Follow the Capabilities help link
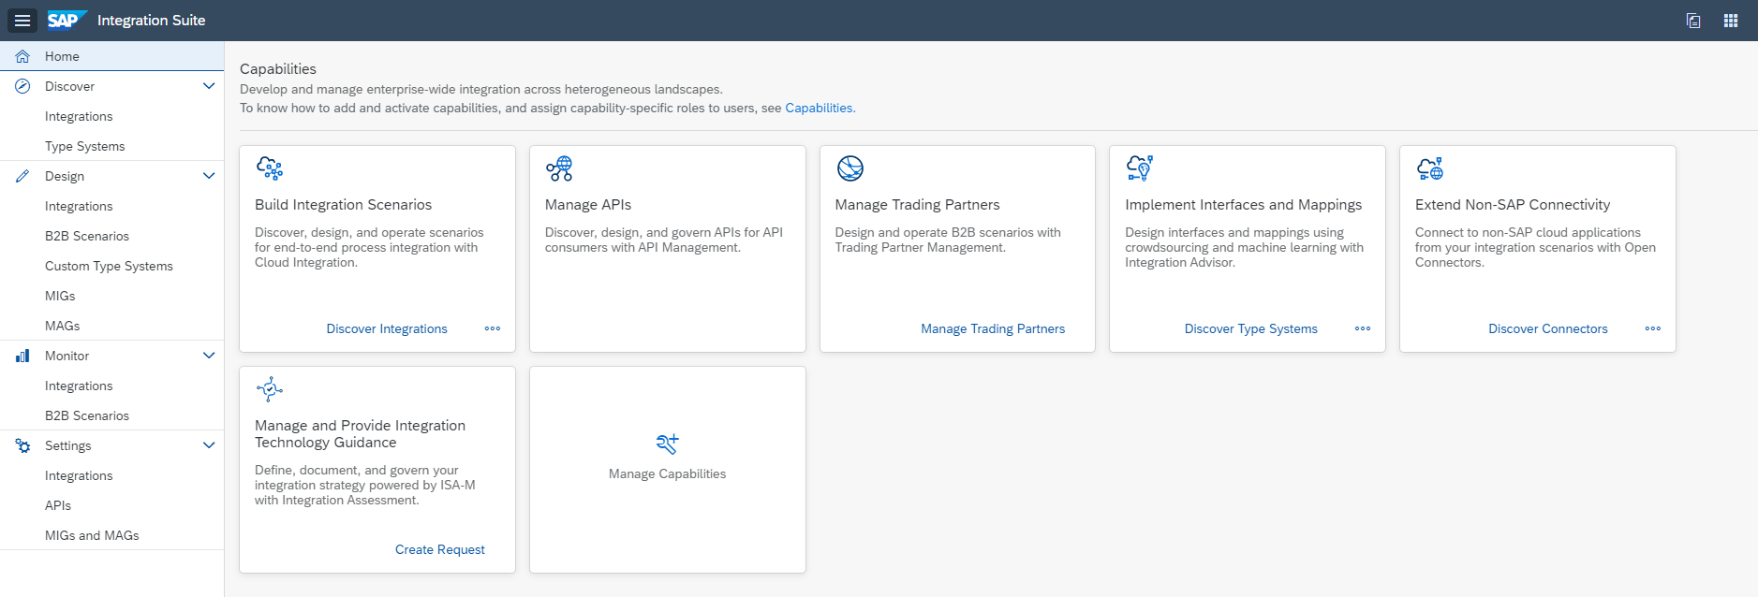 820,108
